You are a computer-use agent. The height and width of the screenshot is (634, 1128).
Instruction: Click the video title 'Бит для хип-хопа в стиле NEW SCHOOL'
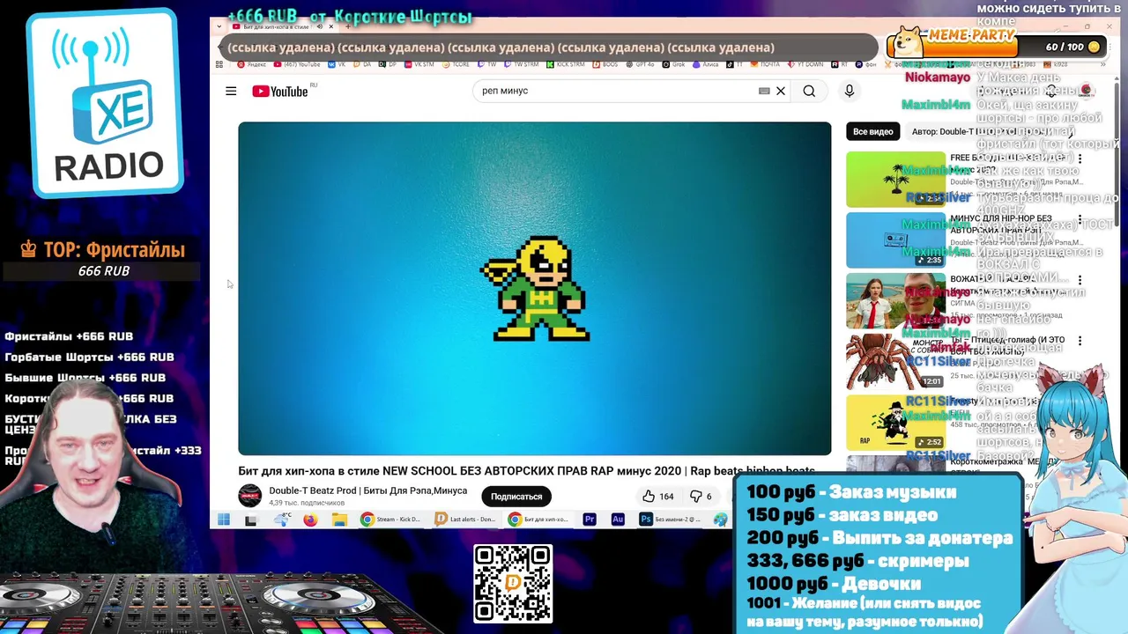point(527,471)
